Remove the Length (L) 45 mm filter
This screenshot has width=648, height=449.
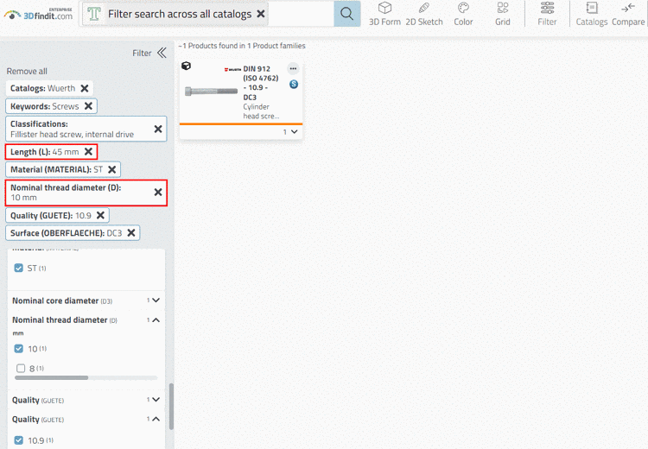click(x=88, y=152)
